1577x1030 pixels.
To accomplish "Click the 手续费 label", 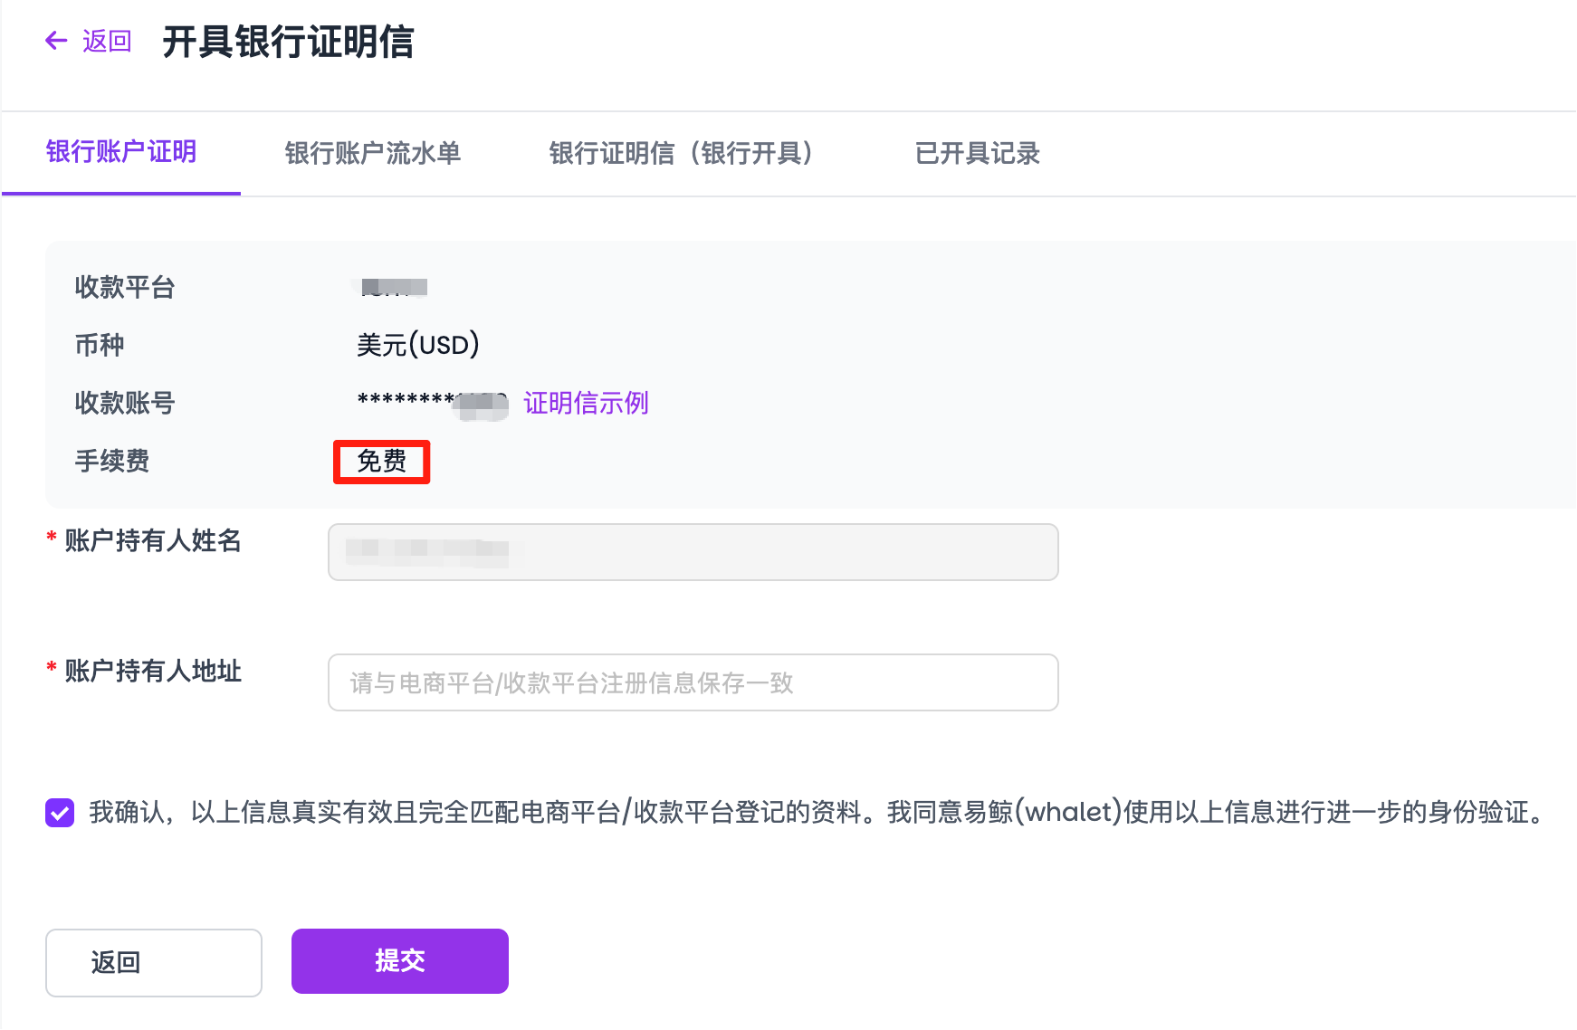I will click(111, 462).
